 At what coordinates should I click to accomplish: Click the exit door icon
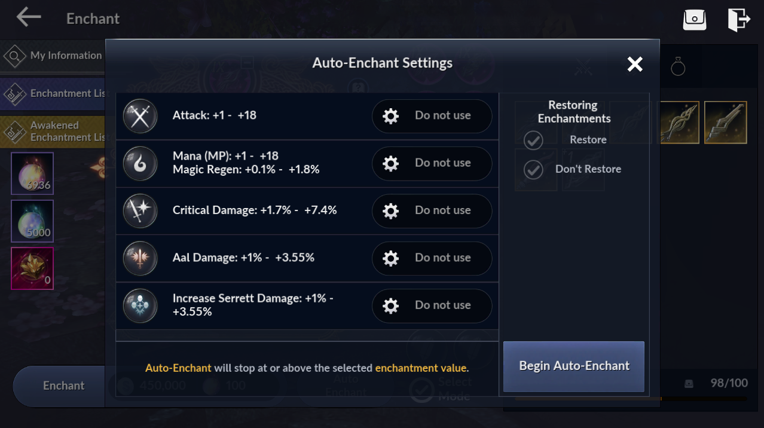point(739,19)
